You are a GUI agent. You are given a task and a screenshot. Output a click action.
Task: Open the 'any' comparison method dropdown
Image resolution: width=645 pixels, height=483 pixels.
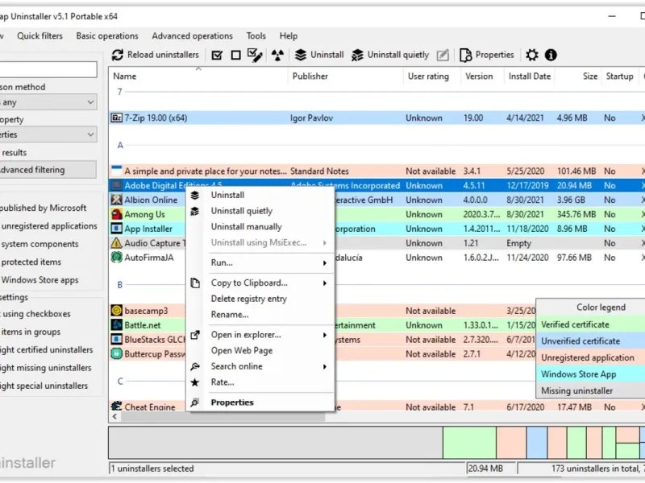click(x=48, y=102)
